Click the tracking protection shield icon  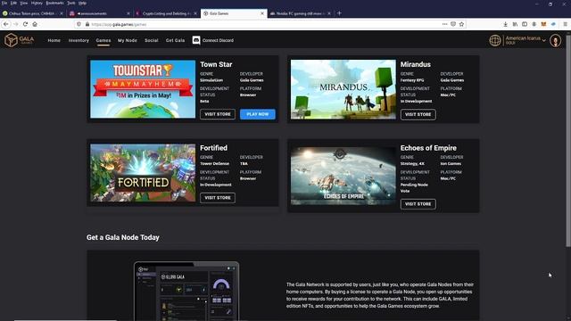(x=79, y=24)
